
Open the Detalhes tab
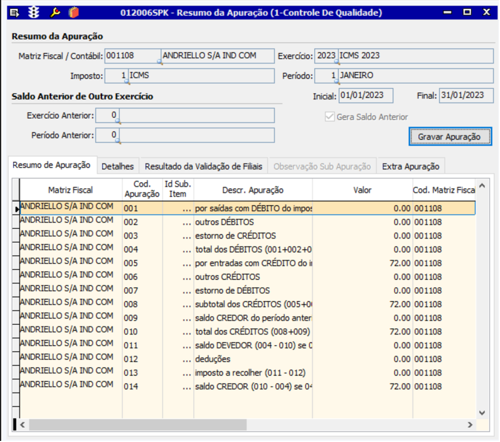tap(118, 166)
